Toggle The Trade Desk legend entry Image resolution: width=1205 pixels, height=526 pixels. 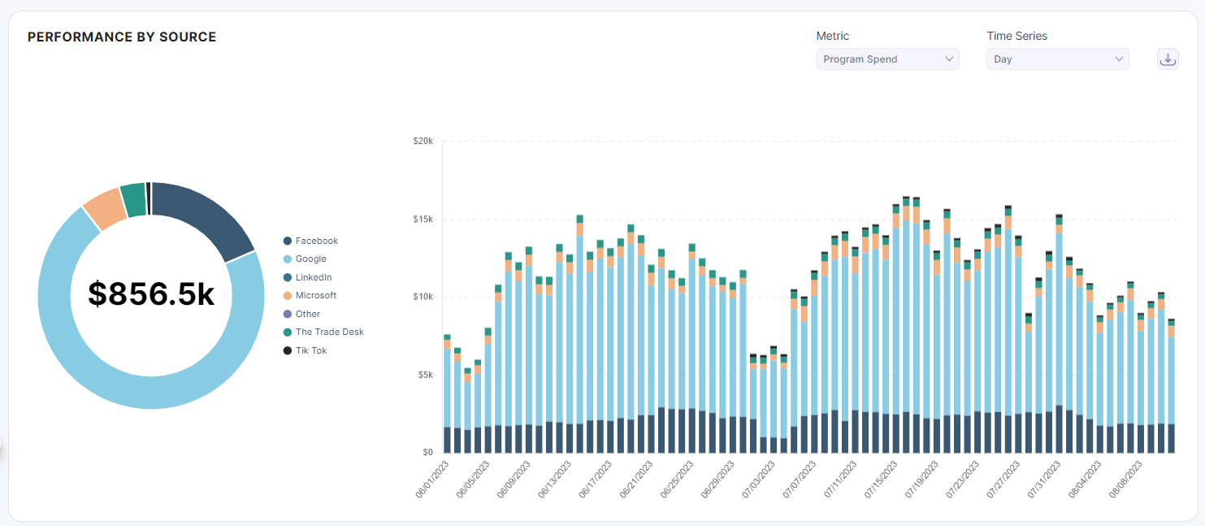pos(329,332)
